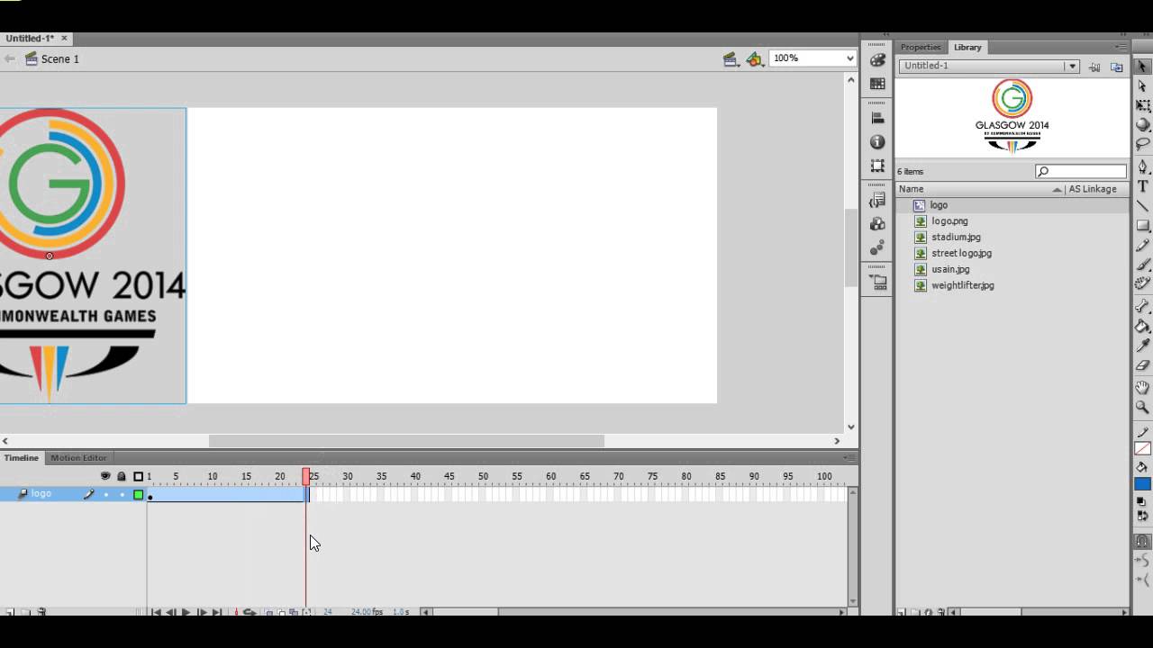
Task: Open the Color panel palette icon
Action: pos(877,59)
